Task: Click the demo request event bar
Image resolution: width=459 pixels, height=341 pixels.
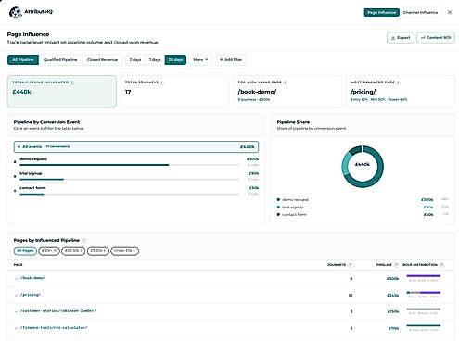Action: [129, 165]
